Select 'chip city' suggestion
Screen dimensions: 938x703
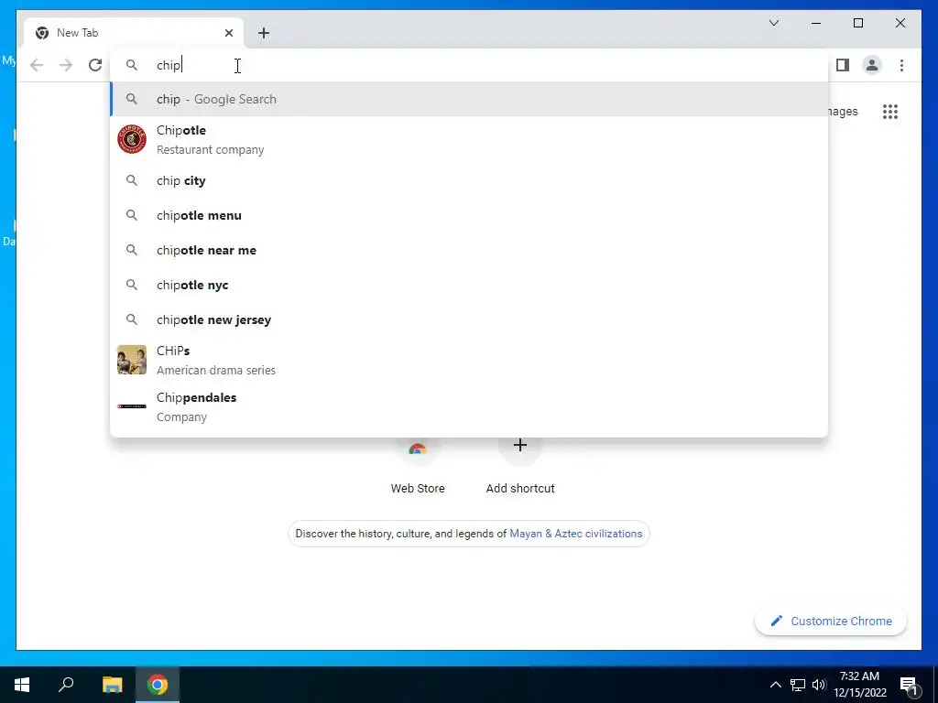pos(470,180)
